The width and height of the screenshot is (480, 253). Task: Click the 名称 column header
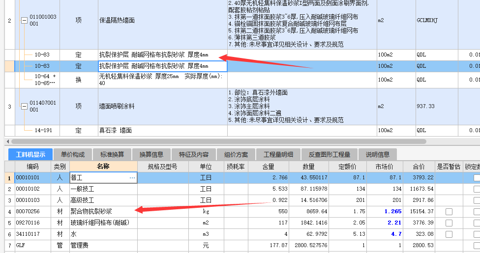(x=103, y=167)
